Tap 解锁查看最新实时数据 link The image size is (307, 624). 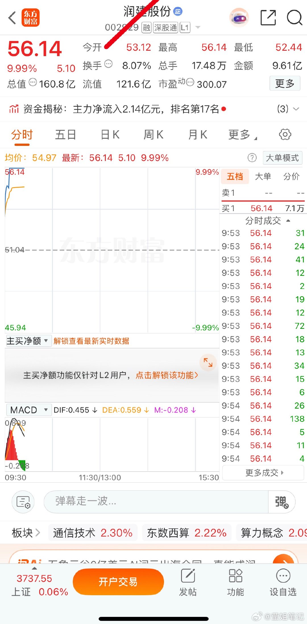tap(92, 341)
